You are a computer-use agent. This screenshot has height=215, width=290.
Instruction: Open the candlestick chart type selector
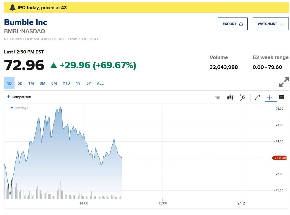230,97
